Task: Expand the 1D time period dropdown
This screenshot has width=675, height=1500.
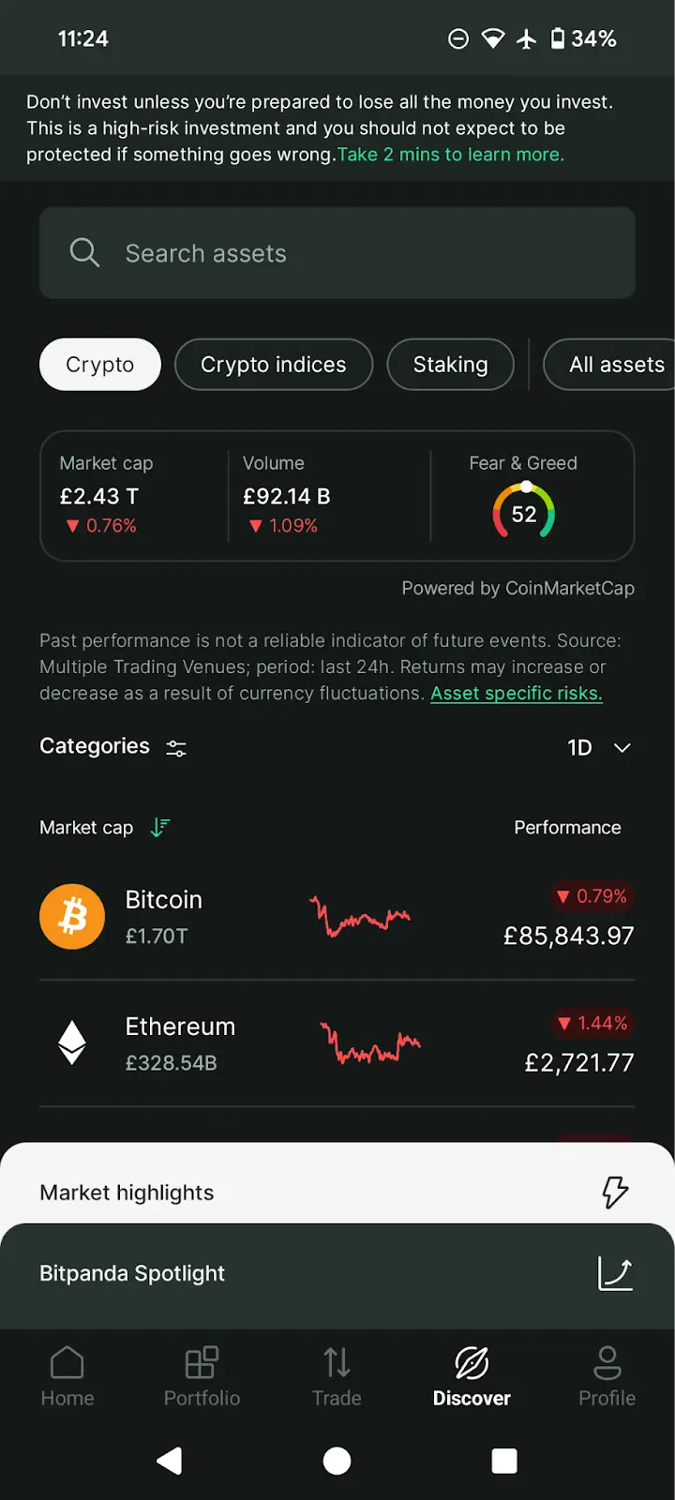Action: [x=598, y=748]
